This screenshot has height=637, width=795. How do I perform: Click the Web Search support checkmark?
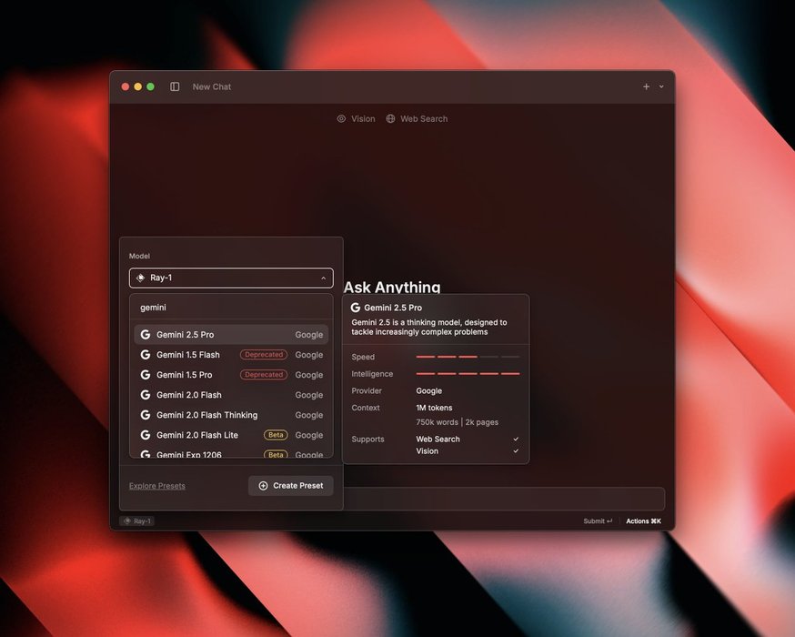[516, 440]
